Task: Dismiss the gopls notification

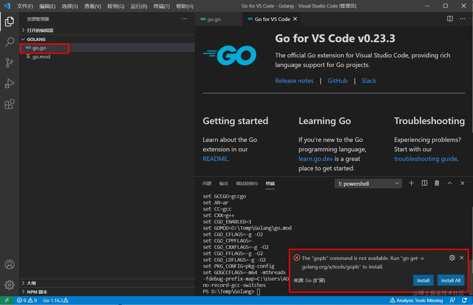Action: [462, 258]
